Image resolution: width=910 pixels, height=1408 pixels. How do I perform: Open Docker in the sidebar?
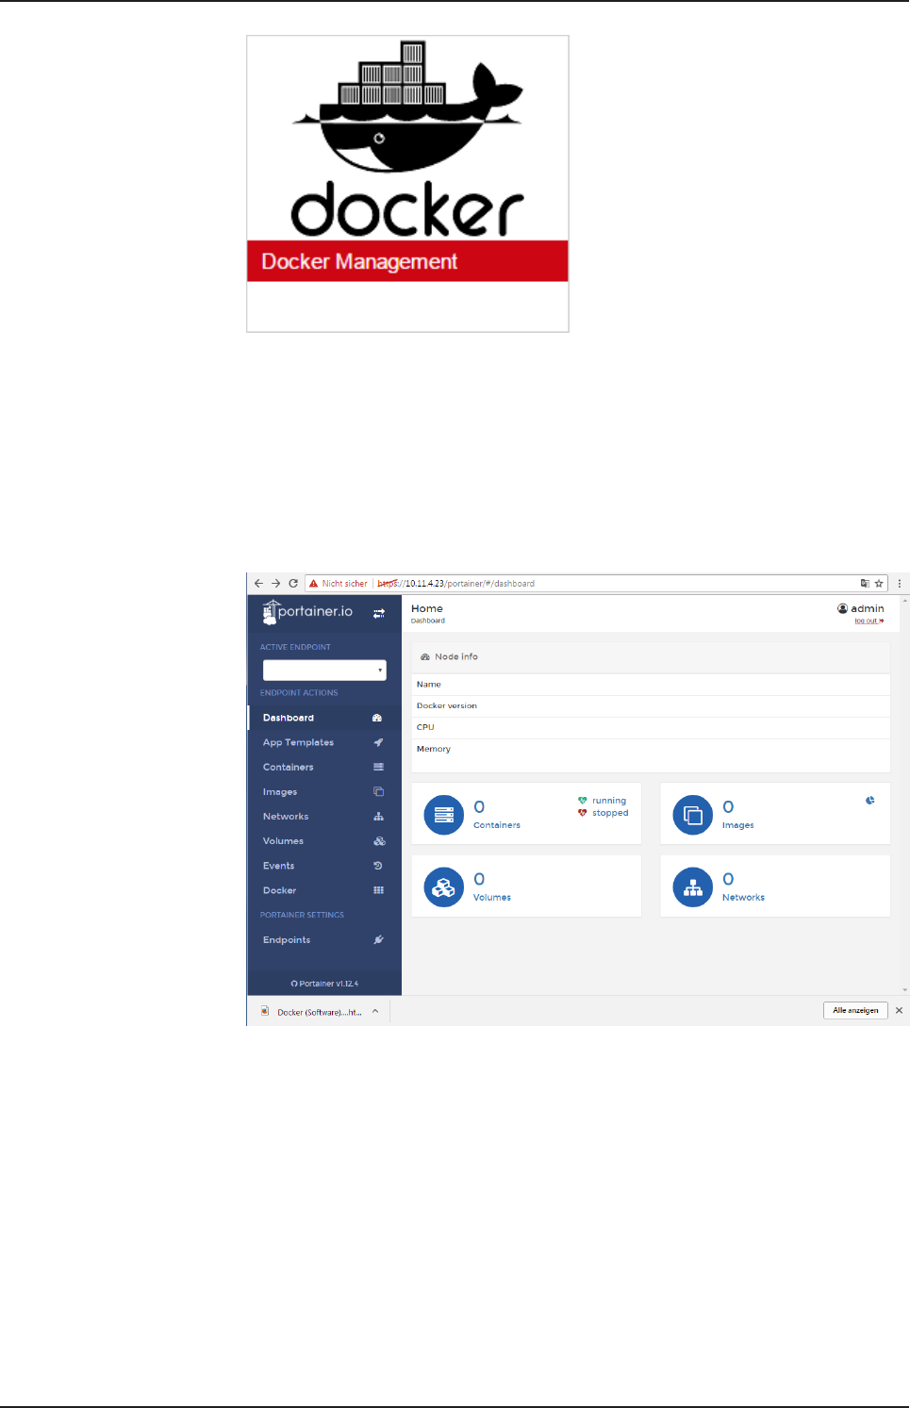point(324,889)
